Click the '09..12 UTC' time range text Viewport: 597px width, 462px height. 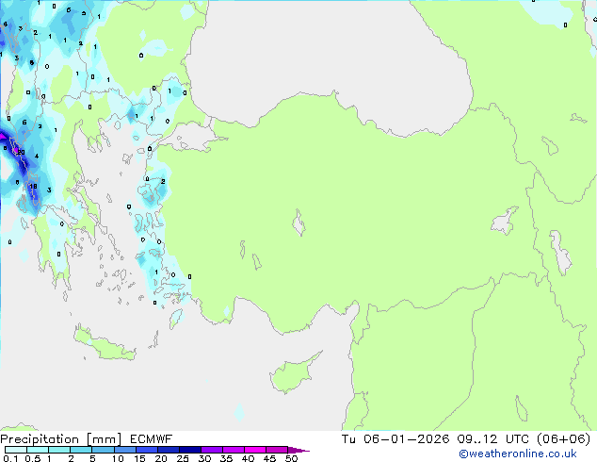pyautogui.click(x=492, y=439)
